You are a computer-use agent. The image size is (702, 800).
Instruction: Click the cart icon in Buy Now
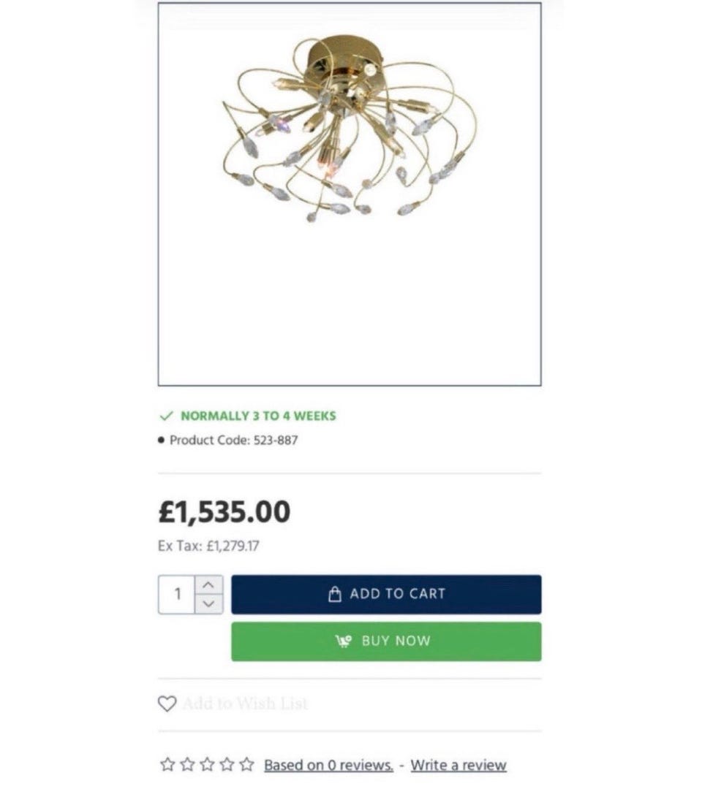tap(344, 641)
